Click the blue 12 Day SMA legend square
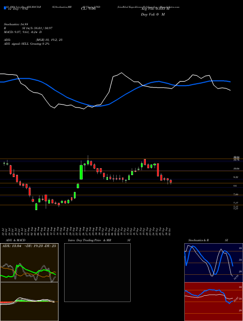243x321 pixels. [5, 8]
